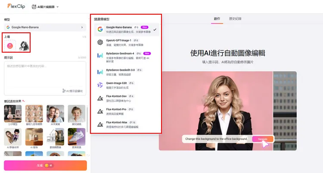The height and width of the screenshot is (173, 323).
Task: Click the effects list vertical scrollbar
Action: click(x=87, y=120)
